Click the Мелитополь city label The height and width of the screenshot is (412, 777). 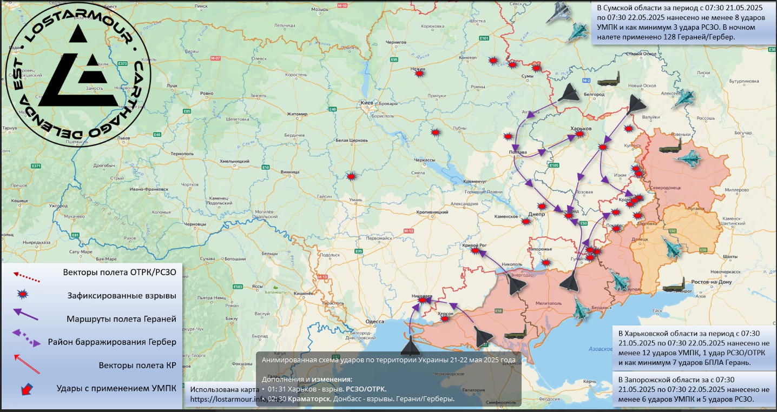point(548,303)
